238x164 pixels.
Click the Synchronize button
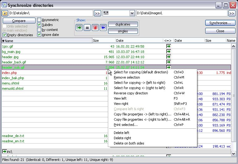(x=220, y=23)
